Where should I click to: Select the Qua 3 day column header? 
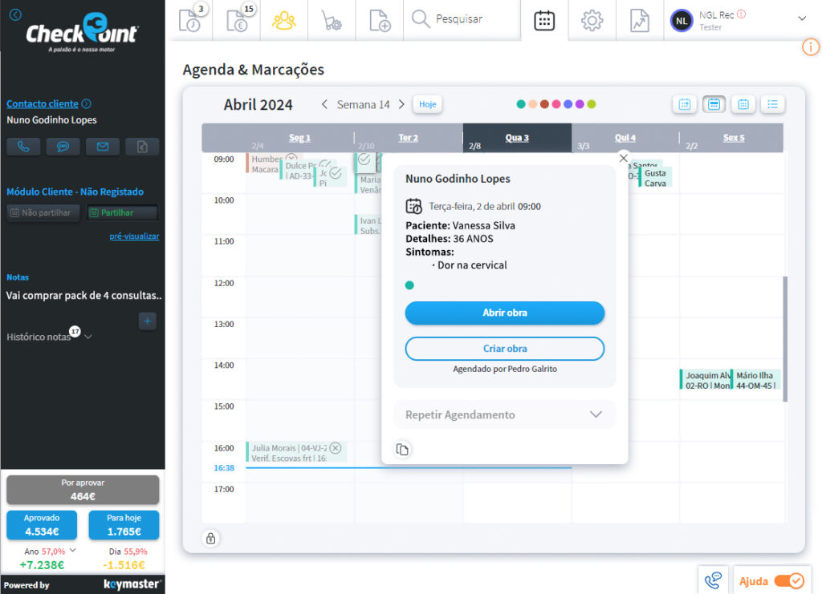[517, 138]
